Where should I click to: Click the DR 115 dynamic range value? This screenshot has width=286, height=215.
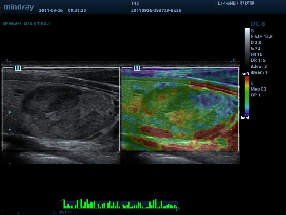click(258, 60)
